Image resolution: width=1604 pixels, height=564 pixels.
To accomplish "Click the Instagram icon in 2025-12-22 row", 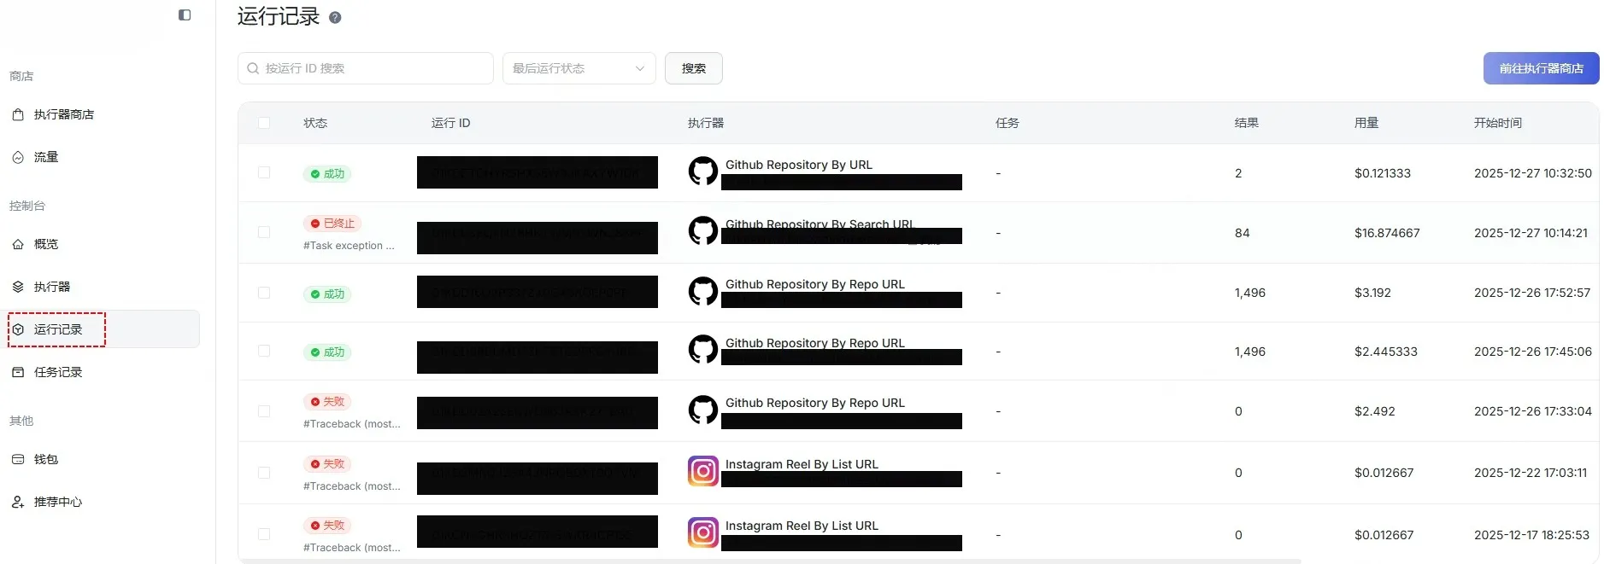I will [x=702, y=471].
